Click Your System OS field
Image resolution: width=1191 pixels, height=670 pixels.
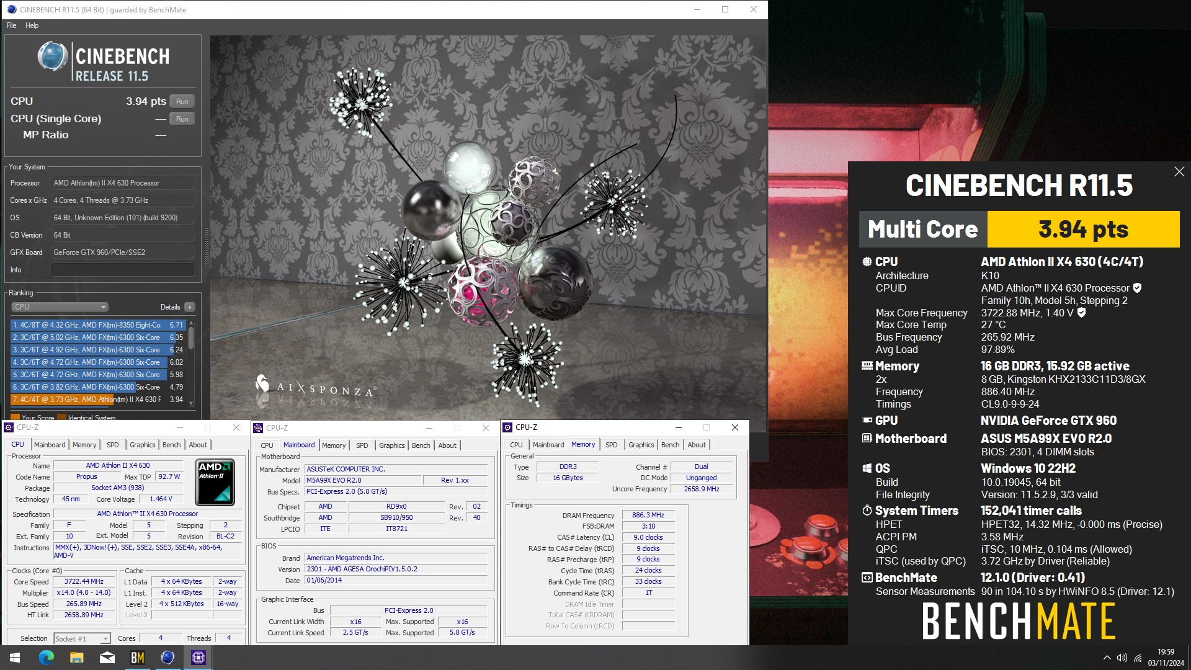[x=123, y=218]
